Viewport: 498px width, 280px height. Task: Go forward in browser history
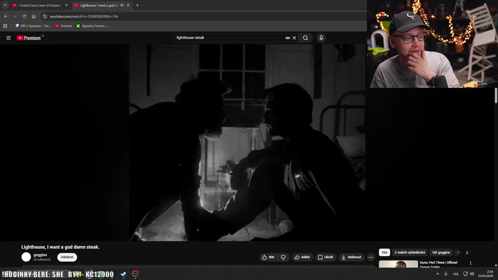(x=15, y=16)
